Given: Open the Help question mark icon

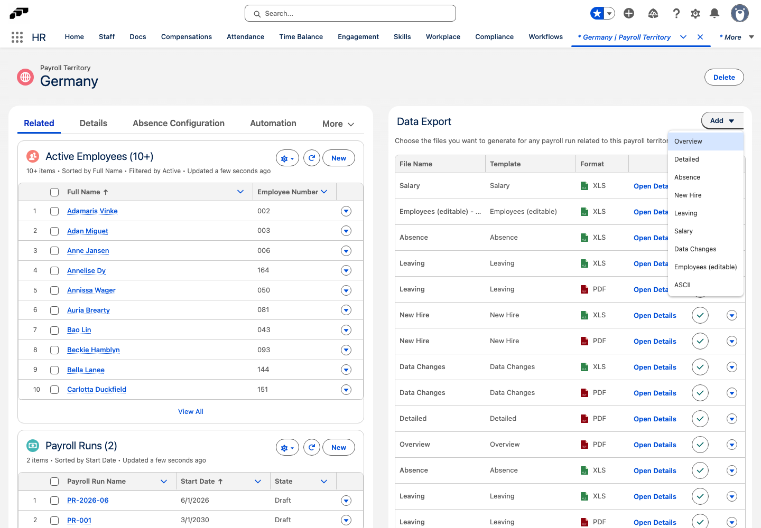Looking at the screenshot, I should click(x=676, y=13).
